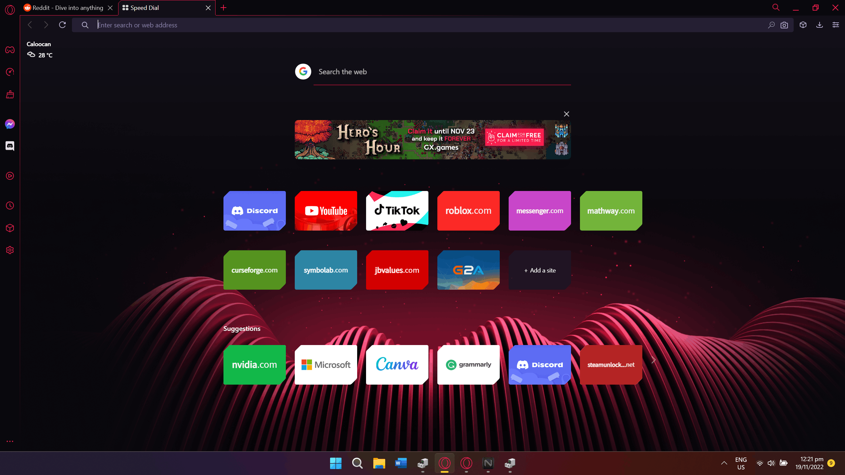Open GX Corner gamepad icon in sidebar
Viewport: 845px width, 475px height.
(x=10, y=50)
